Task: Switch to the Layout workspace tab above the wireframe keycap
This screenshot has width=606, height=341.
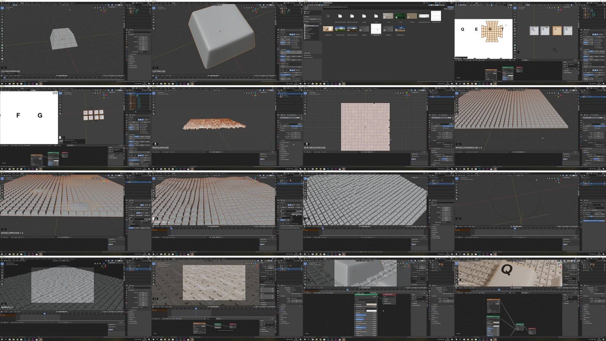Action: (x=22, y=3)
